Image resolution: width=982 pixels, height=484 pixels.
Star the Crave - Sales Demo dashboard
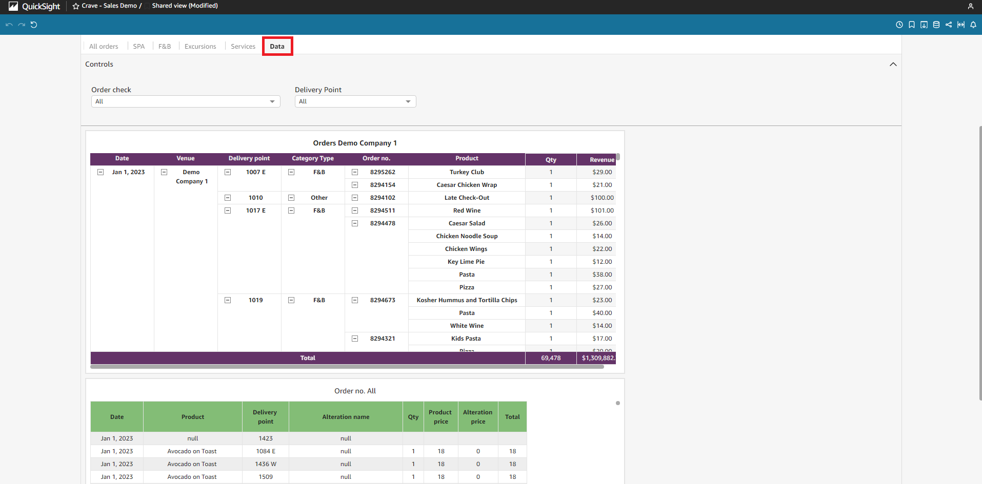(x=76, y=6)
